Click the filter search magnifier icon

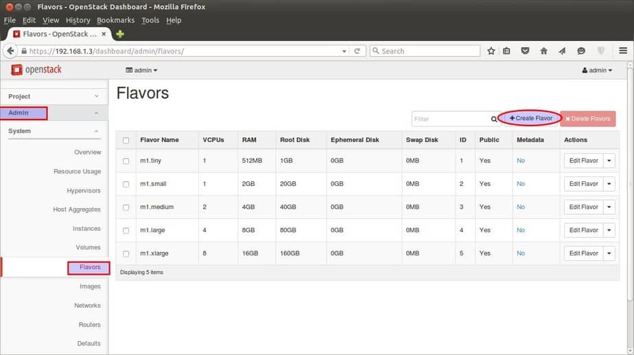(494, 119)
